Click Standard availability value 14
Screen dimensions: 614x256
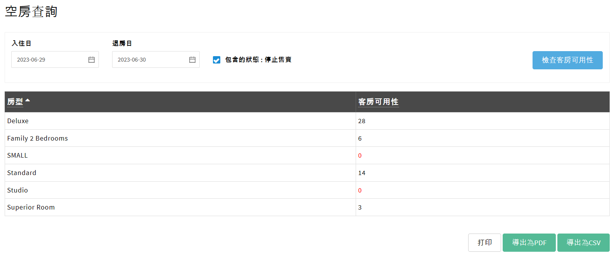point(361,173)
